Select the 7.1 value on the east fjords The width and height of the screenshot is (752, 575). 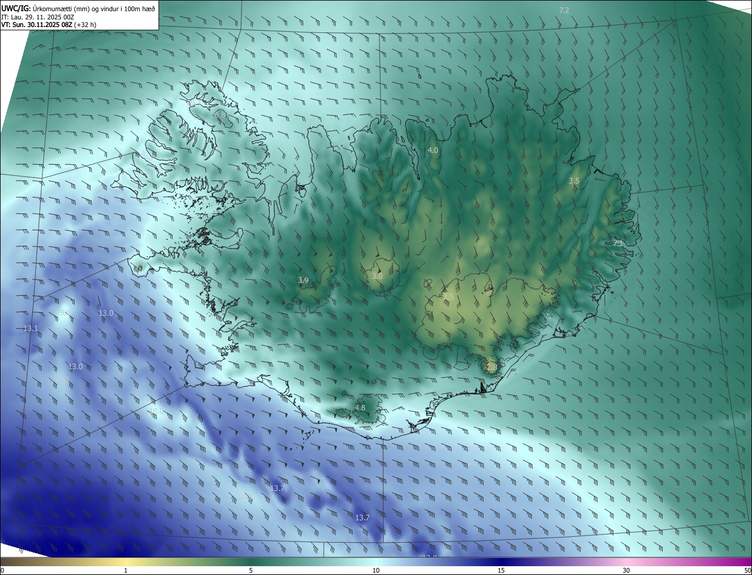[617, 242]
